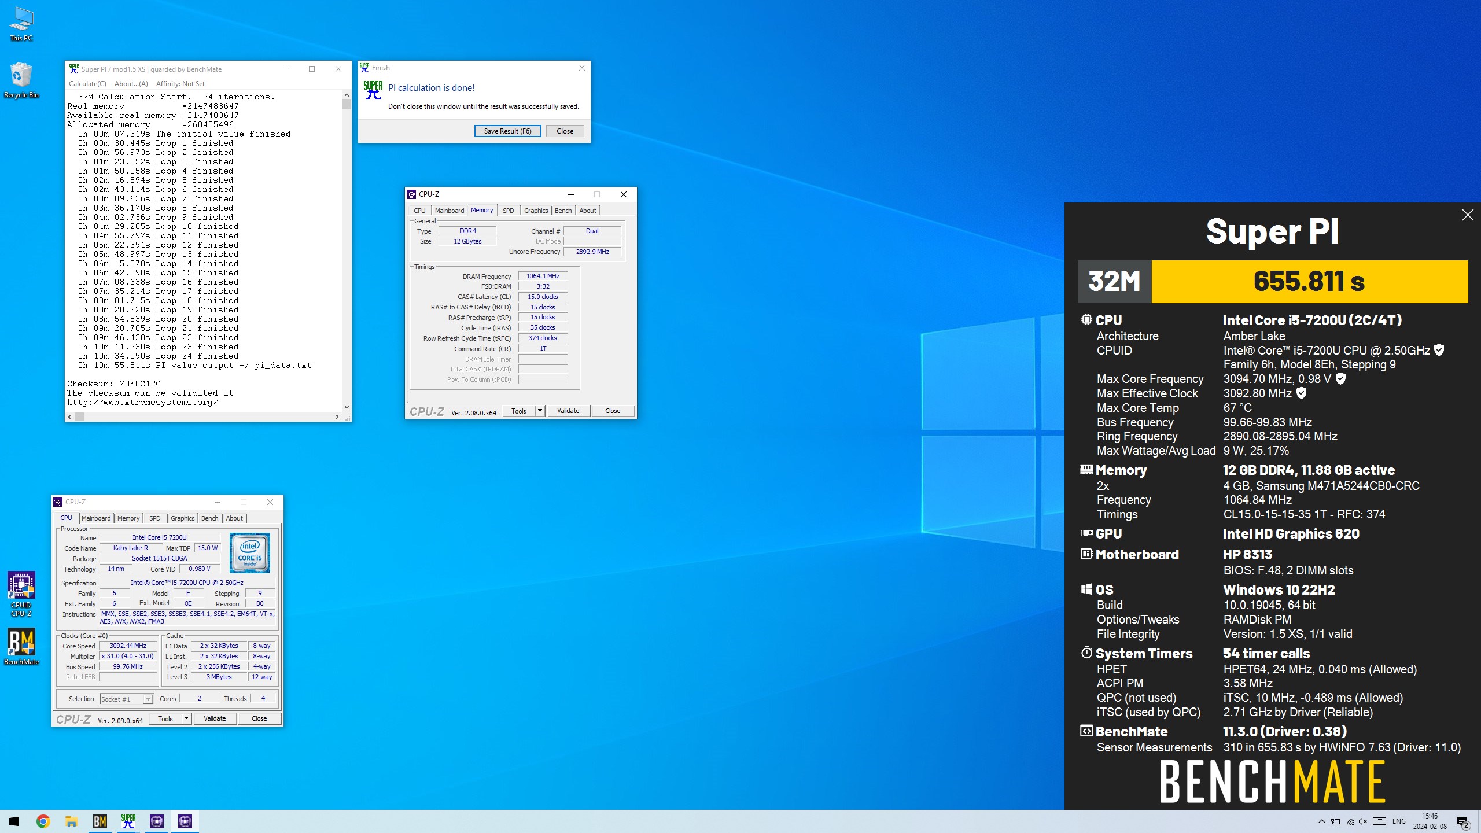Maximize the Super PI window
This screenshot has height=833, width=1481.
point(312,69)
